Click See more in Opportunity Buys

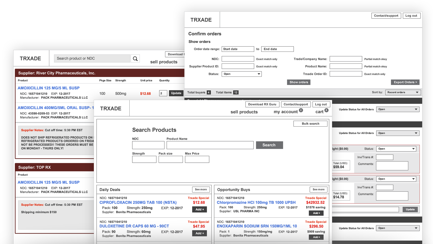(319, 190)
